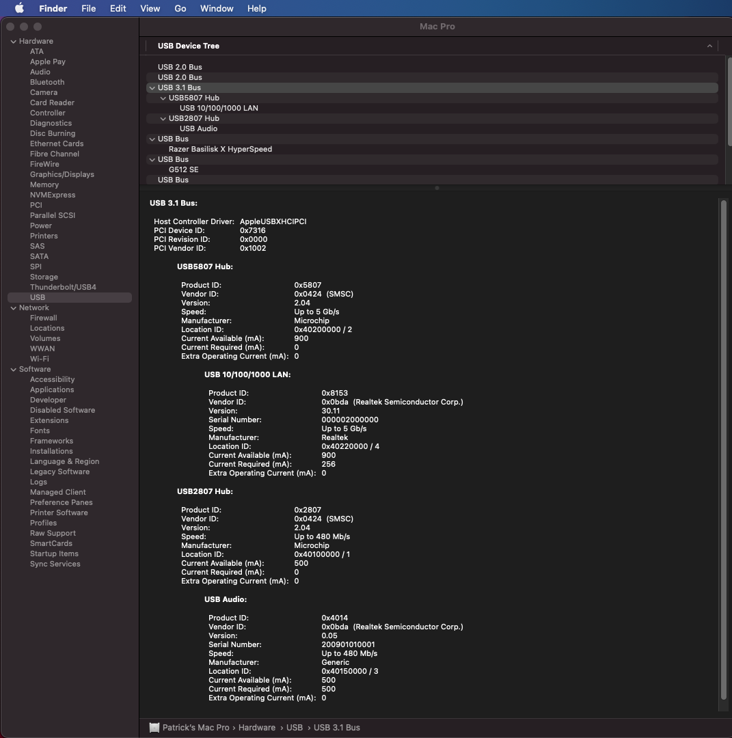
Task: Click Patrick's Mac Pro in path bar
Action: pos(195,728)
